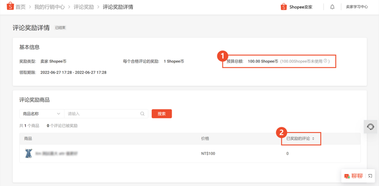Click the product thumbnail image
Image resolution: width=379 pixels, height=186 pixels.
pyautogui.click(x=28, y=153)
